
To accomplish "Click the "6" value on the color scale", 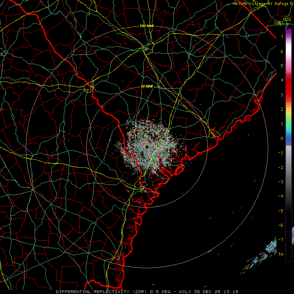I will (x=282, y=51).
